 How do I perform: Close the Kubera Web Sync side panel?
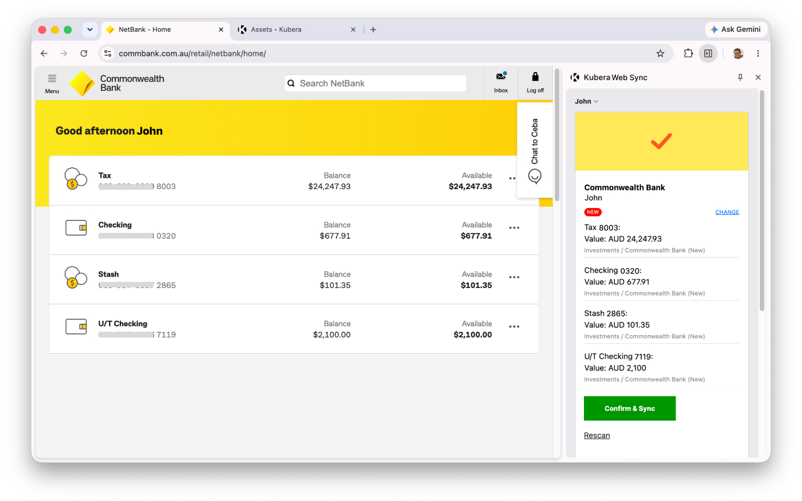coord(758,78)
